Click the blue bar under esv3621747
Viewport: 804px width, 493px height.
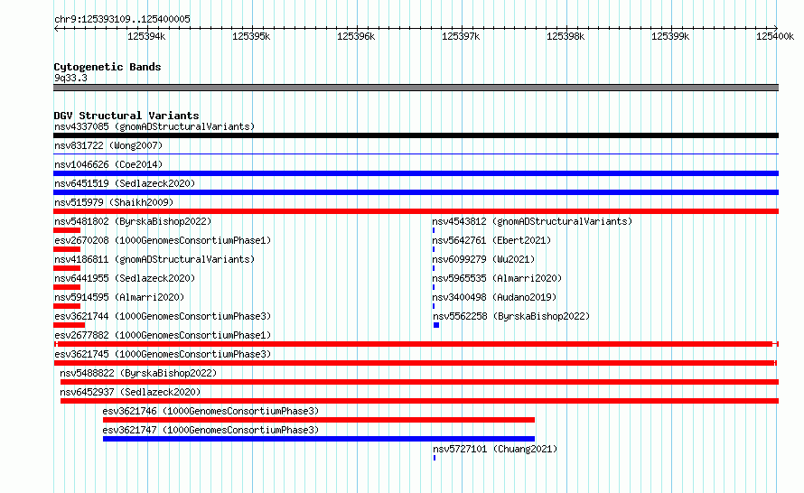tap(318, 439)
